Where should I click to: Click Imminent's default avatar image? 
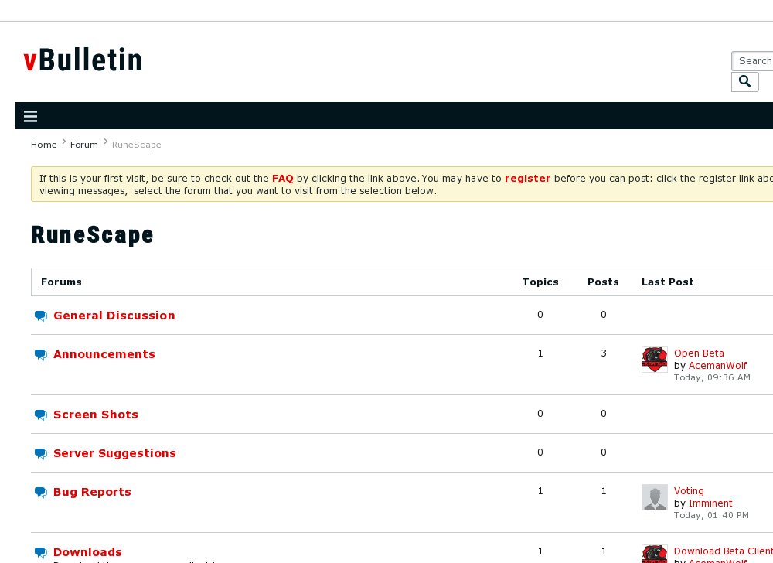click(x=654, y=497)
